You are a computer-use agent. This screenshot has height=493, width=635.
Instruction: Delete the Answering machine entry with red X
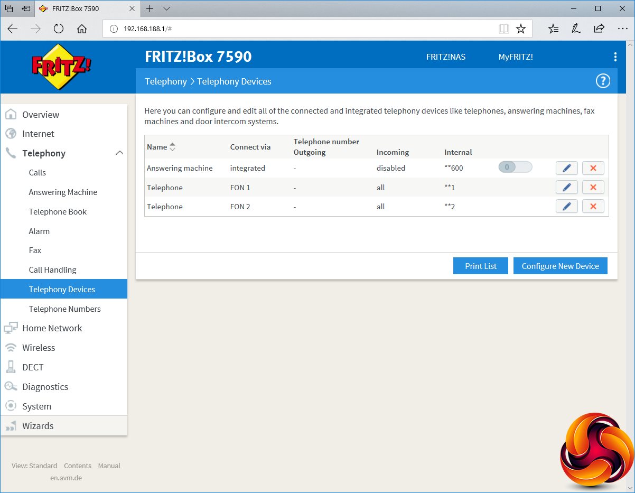(593, 168)
